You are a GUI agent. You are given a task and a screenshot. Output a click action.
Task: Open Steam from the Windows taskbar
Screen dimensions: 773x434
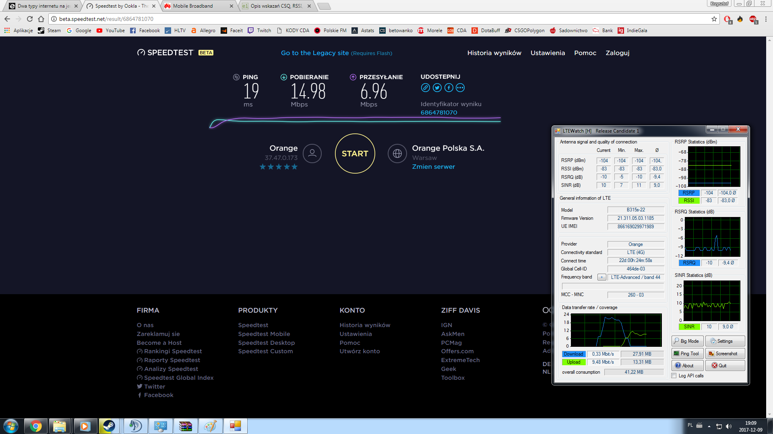tap(109, 426)
